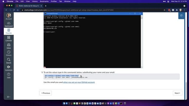
Task: Open the Account profile in Canvas sidebar
Action: [9, 16]
